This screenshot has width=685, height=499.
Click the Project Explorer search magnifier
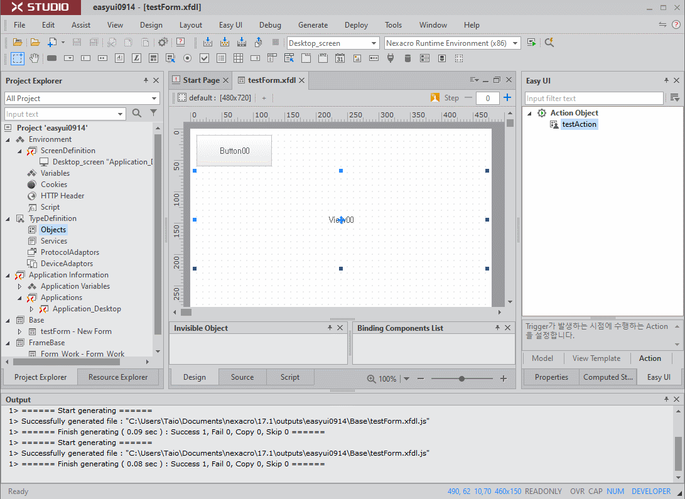click(x=137, y=113)
